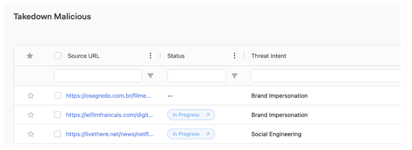Click arrow icon in lefilmfrancais In Progress badge
412x150 pixels.
click(208, 115)
